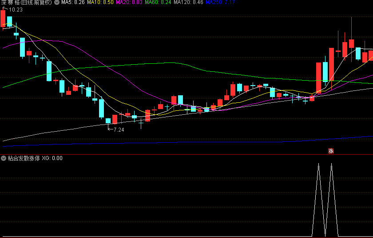Select the MA10: 8.50 label
This screenshot has height=238, width=373.
pyautogui.click(x=100, y=2)
